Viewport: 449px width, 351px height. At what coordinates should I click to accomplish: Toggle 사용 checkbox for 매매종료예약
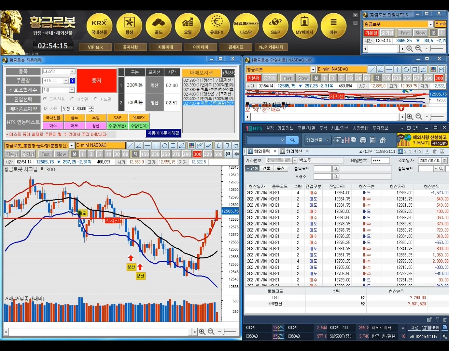pyautogui.click(x=46, y=109)
